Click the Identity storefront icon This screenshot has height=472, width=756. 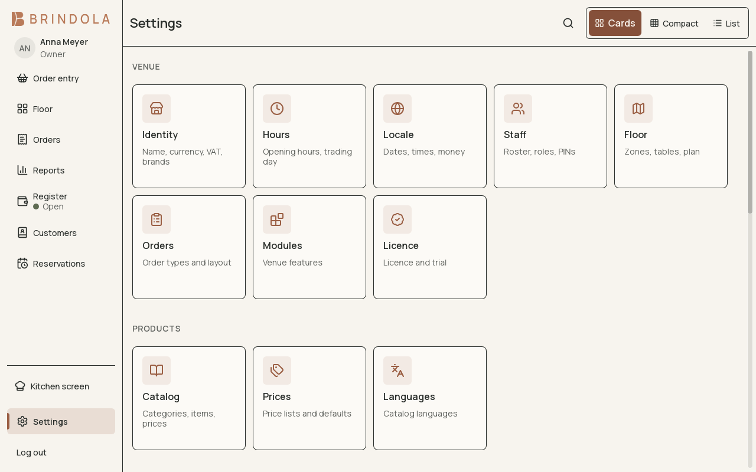click(x=157, y=109)
